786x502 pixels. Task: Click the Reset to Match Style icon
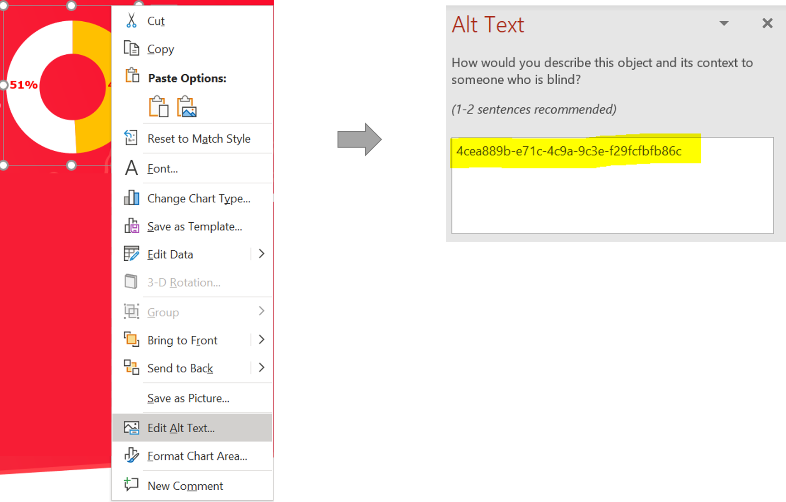click(131, 138)
